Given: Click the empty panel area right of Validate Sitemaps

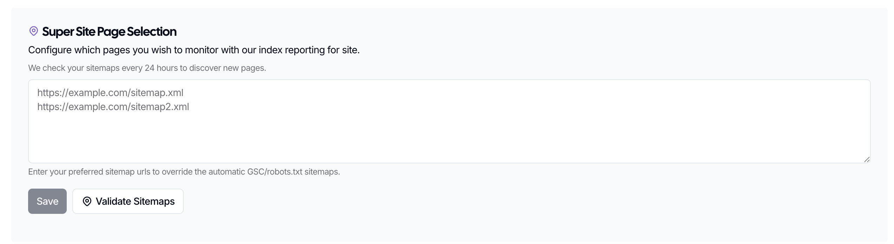Looking at the screenshot, I should pyautogui.click(x=492, y=201).
